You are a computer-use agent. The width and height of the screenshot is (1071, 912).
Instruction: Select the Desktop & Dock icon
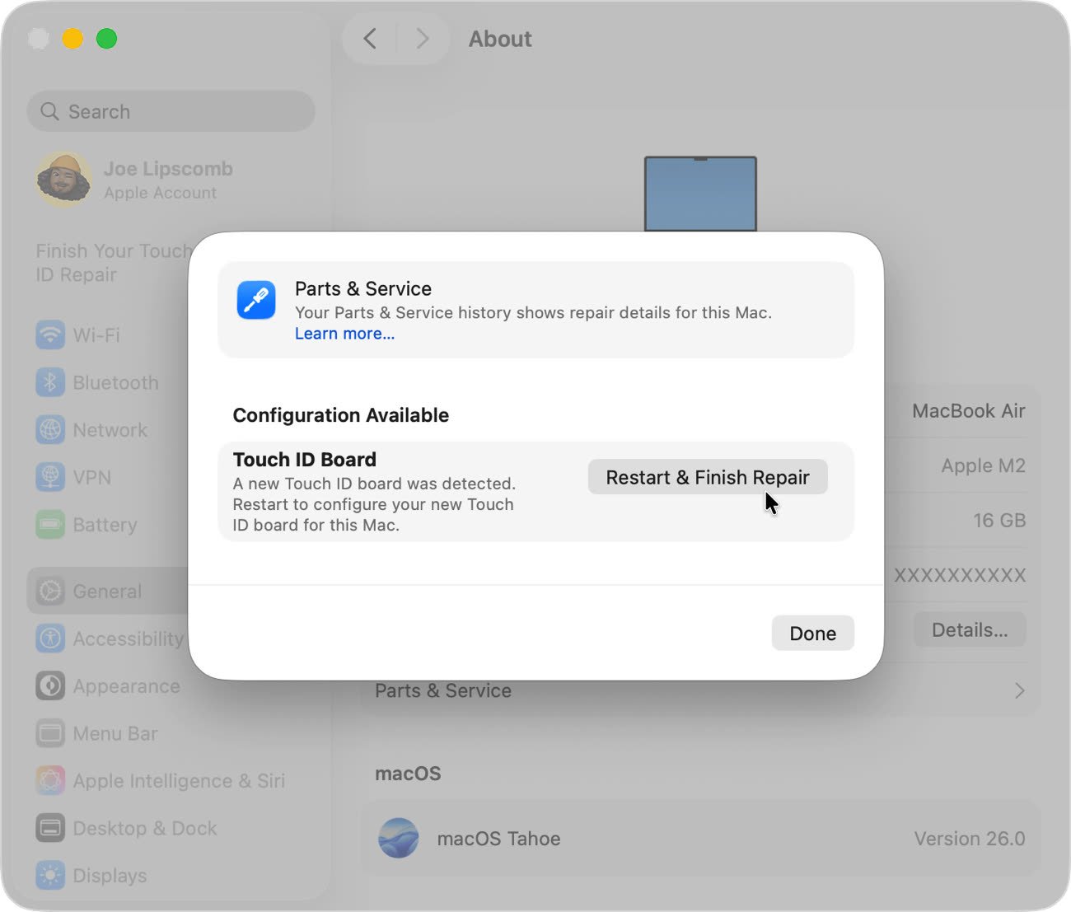[50, 828]
